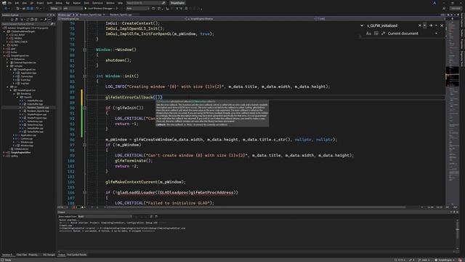Open the File menu

click(9, 3)
